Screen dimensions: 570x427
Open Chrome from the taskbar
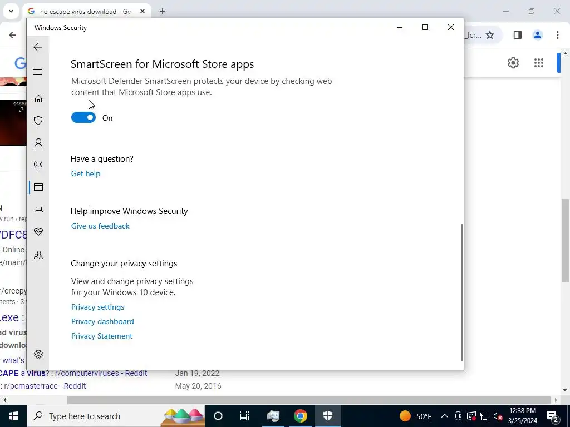300,416
